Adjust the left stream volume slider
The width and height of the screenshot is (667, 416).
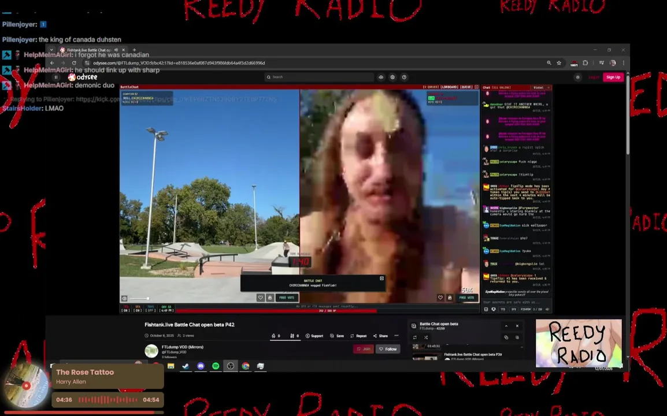tap(139, 298)
